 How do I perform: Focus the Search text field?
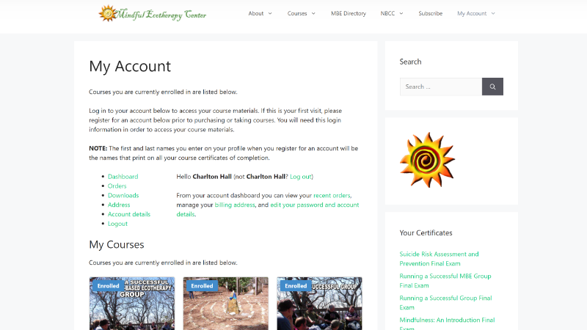(x=441, y=87)
